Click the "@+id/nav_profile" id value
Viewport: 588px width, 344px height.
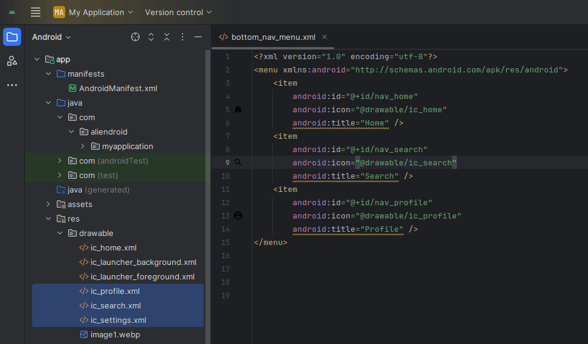pos(389,203)
